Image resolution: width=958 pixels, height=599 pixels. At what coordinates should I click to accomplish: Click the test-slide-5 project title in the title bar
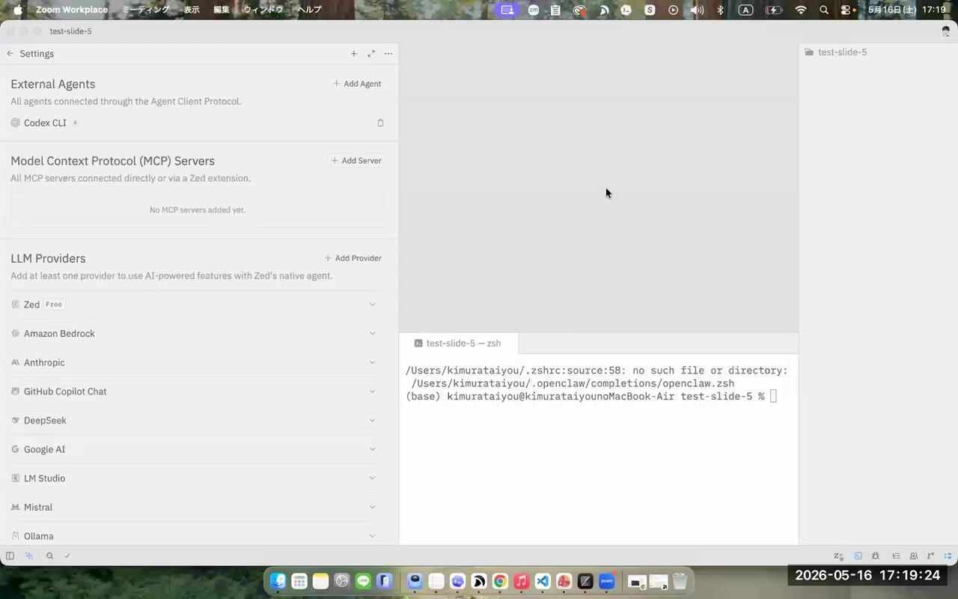pyautogui.click(x=71, y=31)
